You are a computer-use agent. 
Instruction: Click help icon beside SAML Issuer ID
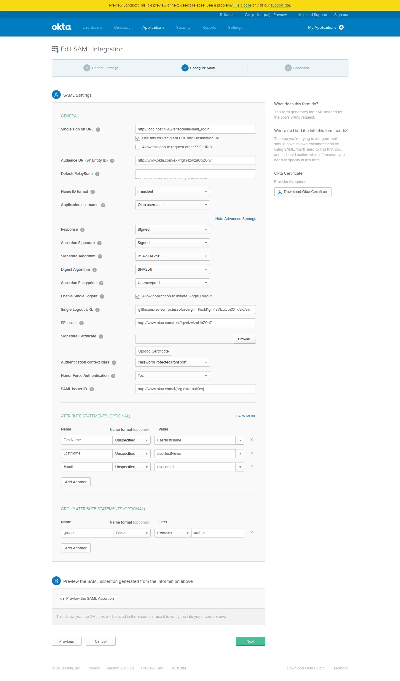92,389
